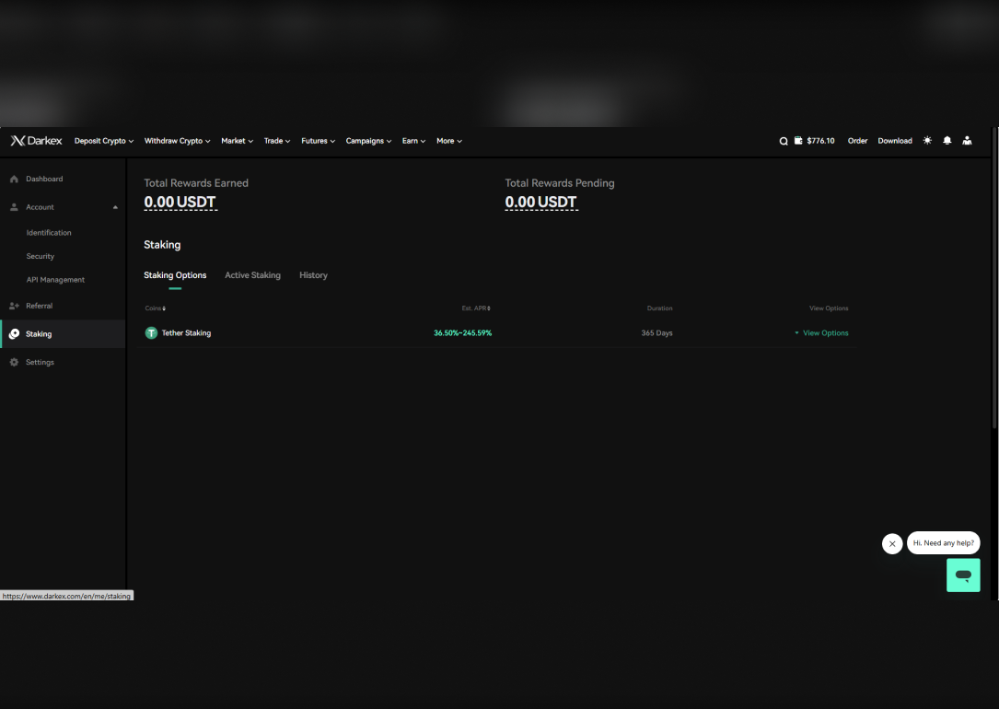Open API Management in the sidebar
Screen dimensions: 999x709
(x=55, y=280)
